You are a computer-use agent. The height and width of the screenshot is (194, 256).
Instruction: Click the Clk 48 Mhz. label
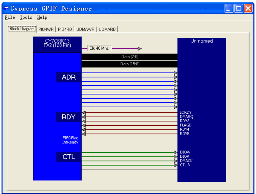point(99,48)
